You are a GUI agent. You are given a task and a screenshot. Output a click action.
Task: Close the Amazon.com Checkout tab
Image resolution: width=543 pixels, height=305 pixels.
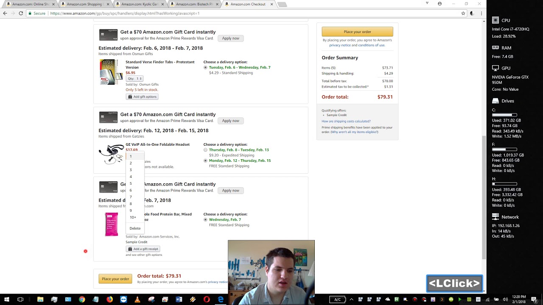pos(272,4)
